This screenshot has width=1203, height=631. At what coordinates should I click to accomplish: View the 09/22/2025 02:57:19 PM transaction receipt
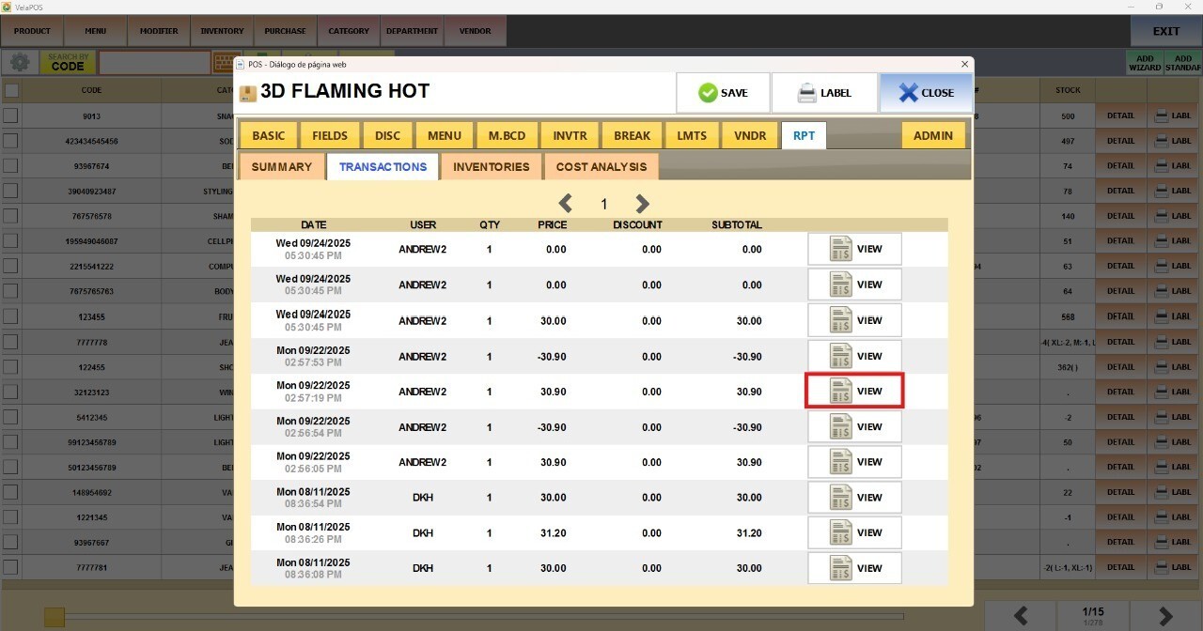coord(854,392)
